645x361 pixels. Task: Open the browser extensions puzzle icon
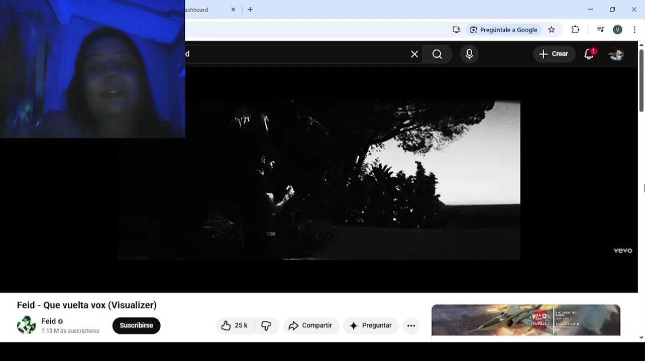click(x=576, y=30)
